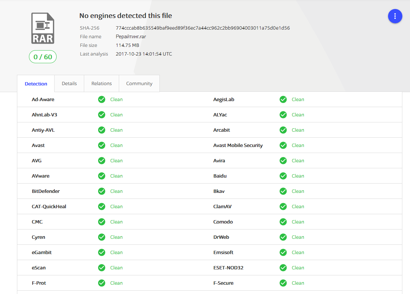Click the RAR file type icon
Screen dimensions: 410x294
(x=43, y=28)
